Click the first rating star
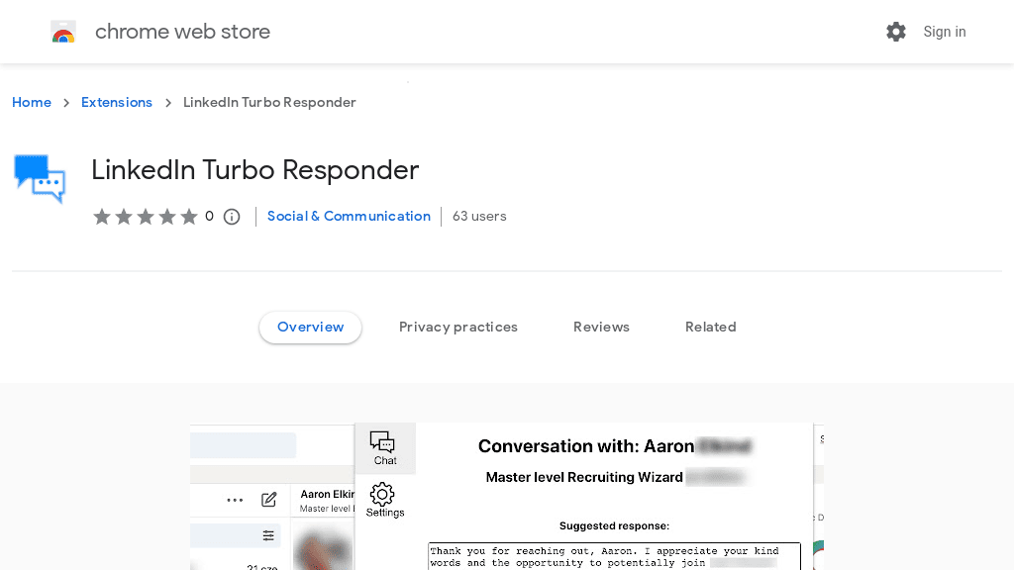The image size is (1014, 570). (x=101, y=216)
